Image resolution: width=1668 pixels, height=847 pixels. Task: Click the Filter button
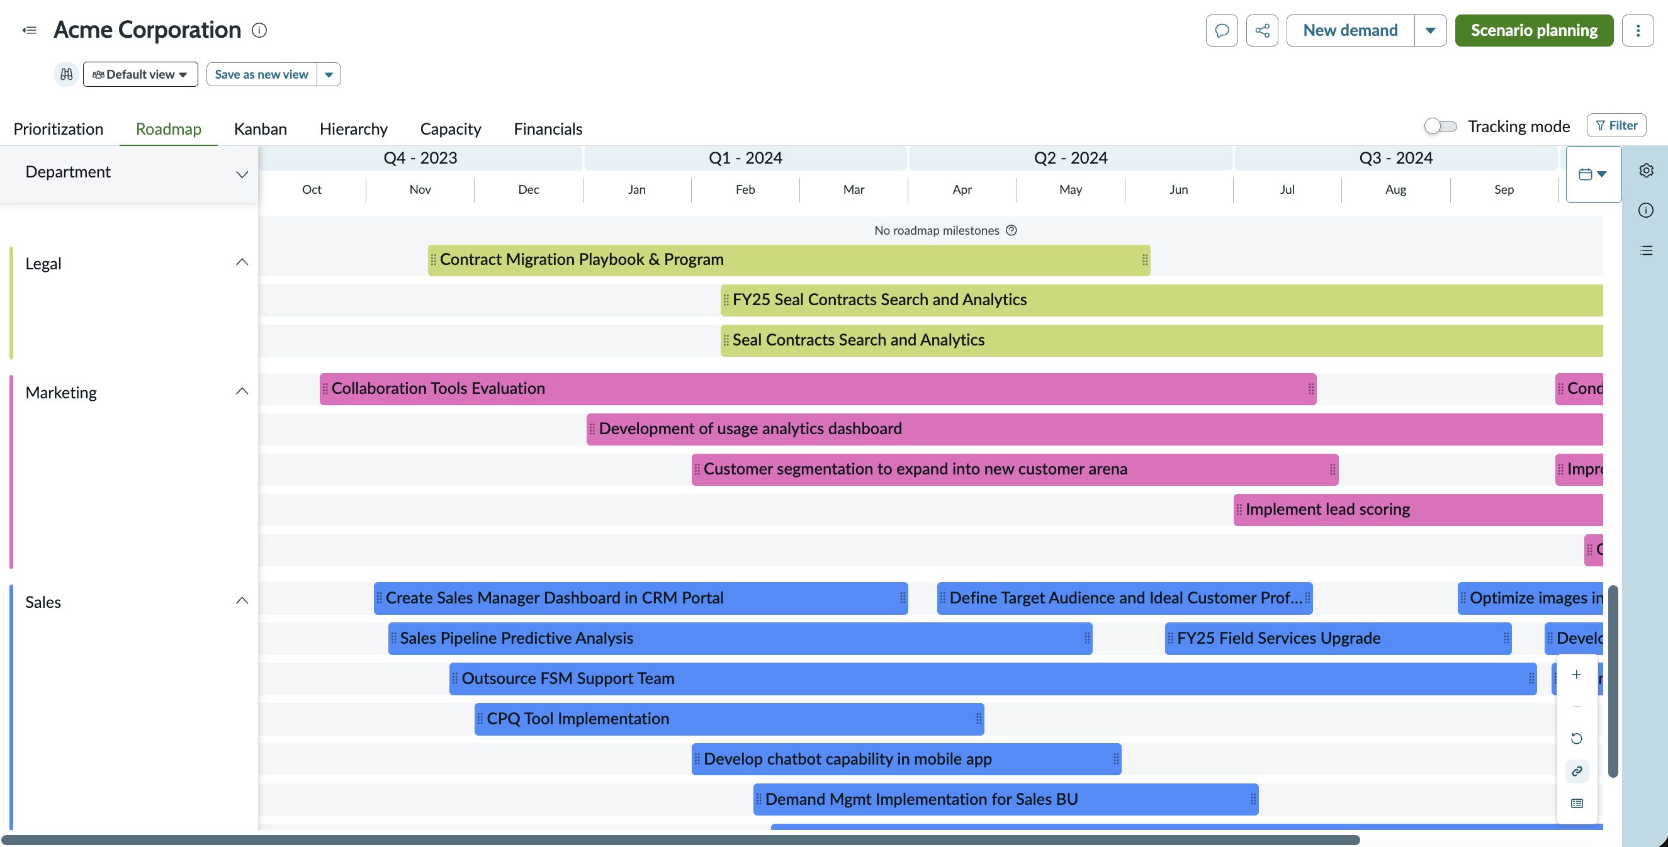pyautogui.click(x=1616, y=126)
